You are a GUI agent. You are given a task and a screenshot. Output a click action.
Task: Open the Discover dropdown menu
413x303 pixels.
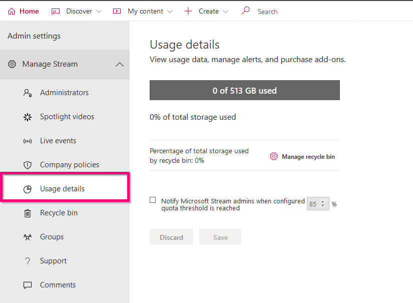pyautogui.click(x=77, y=11)
